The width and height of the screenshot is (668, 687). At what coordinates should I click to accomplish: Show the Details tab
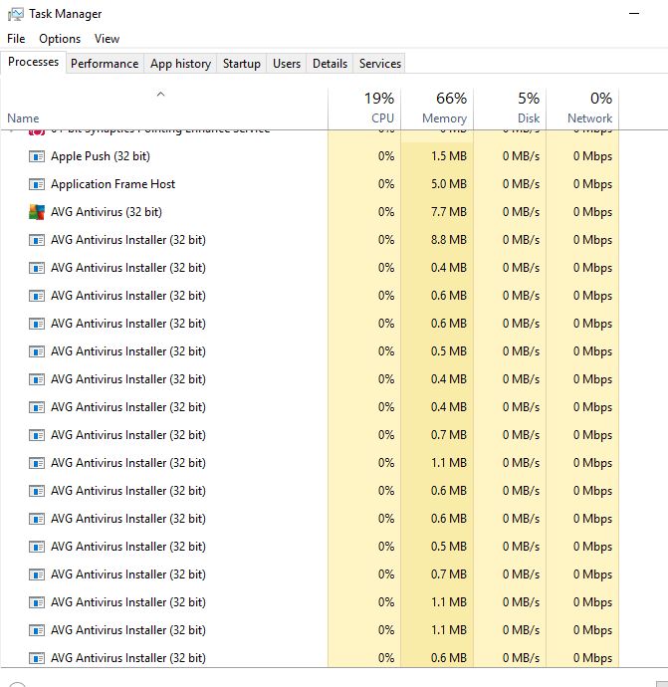coord(330,64)
